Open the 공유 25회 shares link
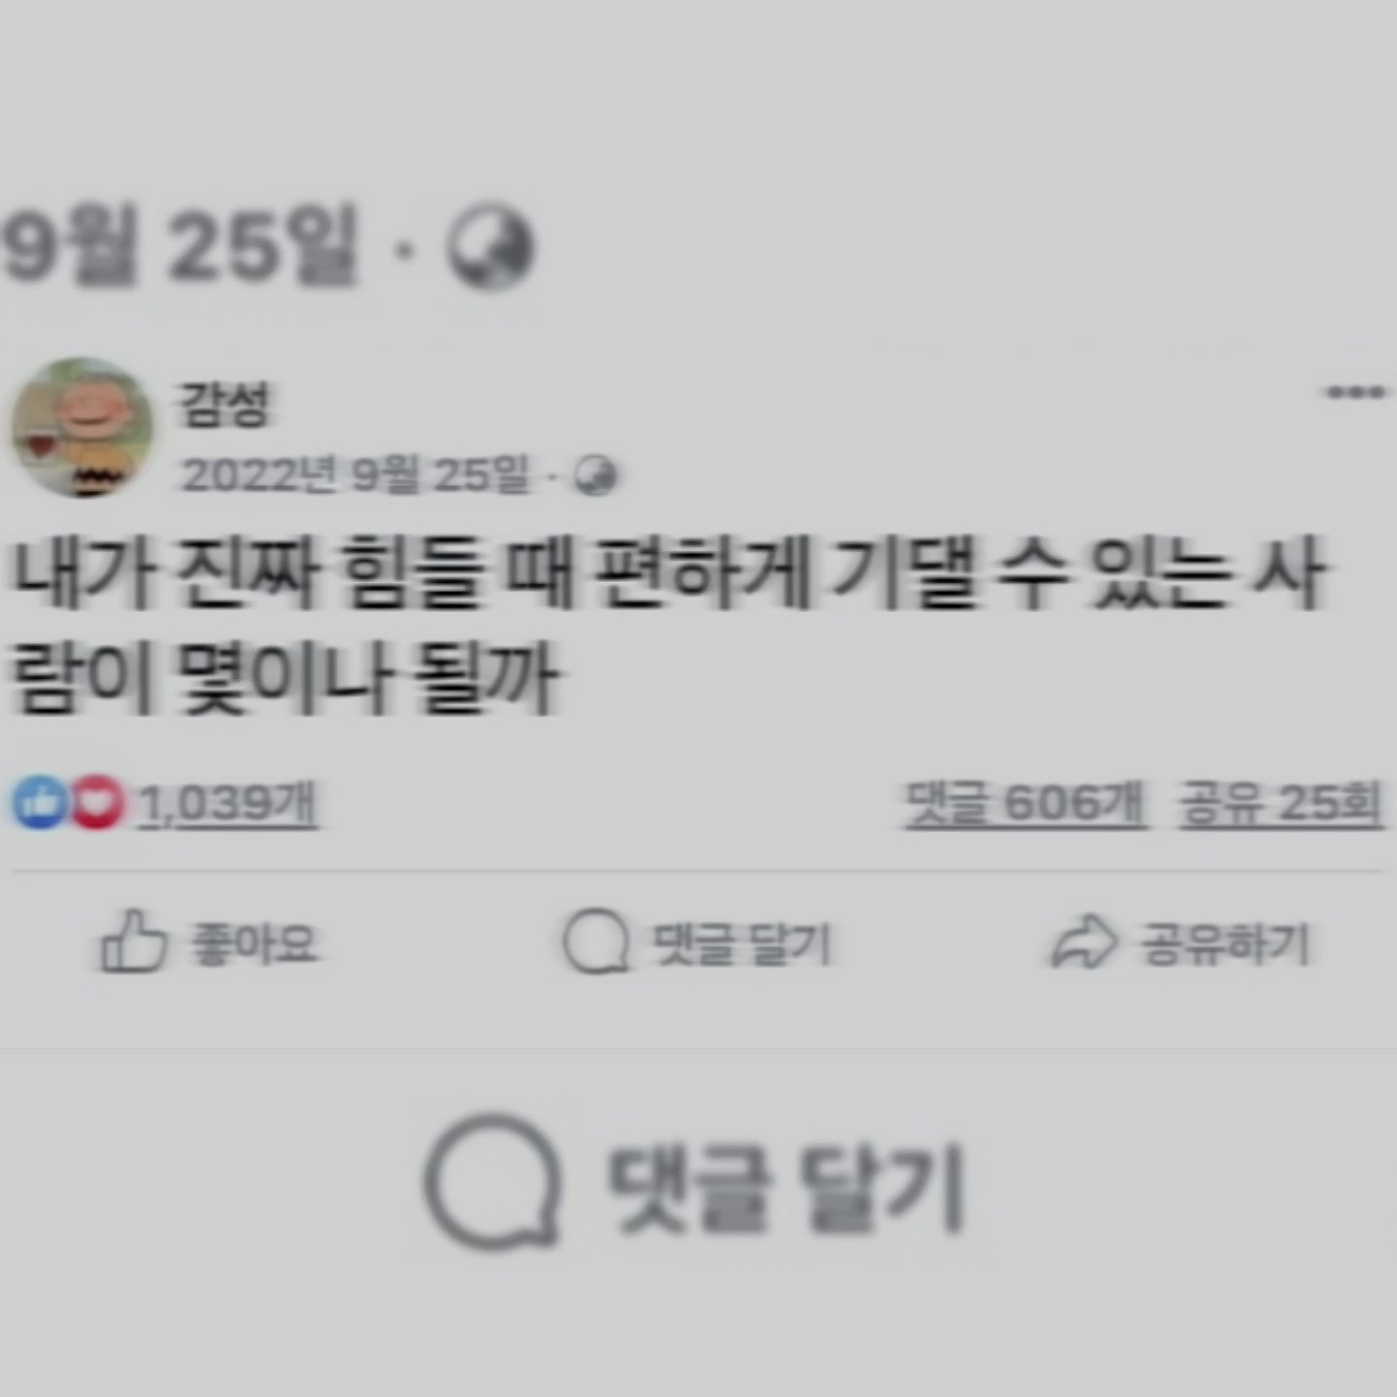 pyautogui.click(x=1281, y=803)
